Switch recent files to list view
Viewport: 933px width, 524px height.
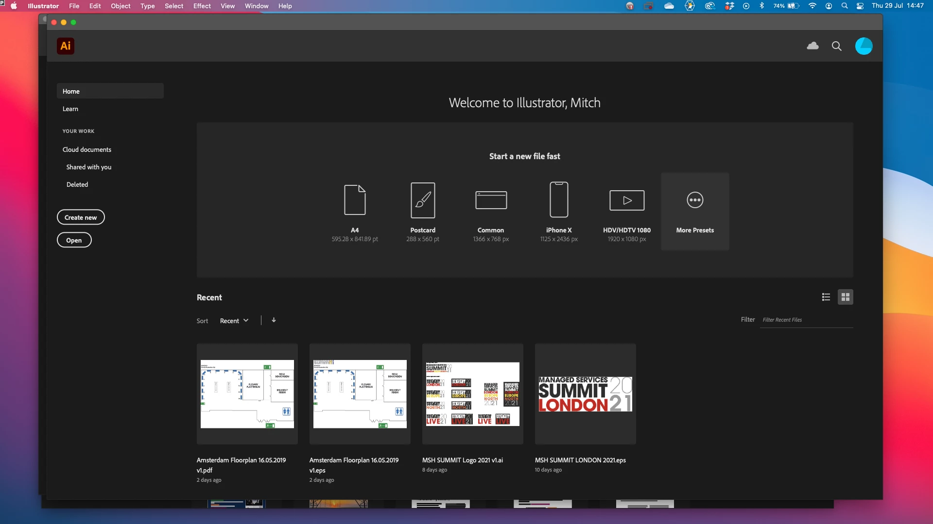pyautogui.click(x=826, y=297)
